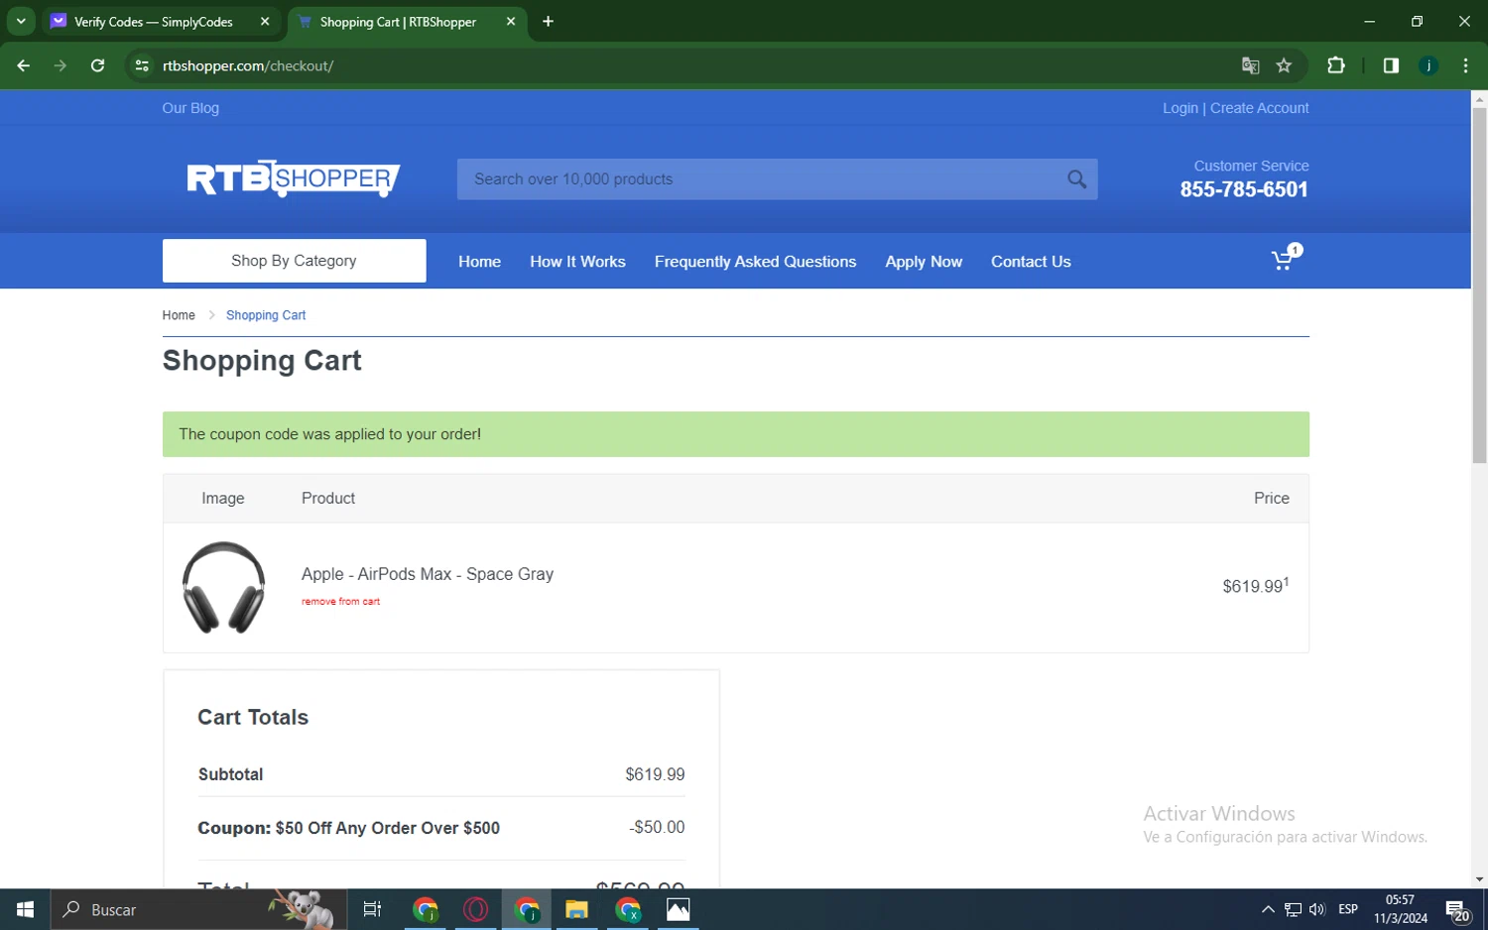Image resolution: width=1488 pixels, height=930 pixels.
Task: Click the RTBShopper logo
Action: point(294,179)
